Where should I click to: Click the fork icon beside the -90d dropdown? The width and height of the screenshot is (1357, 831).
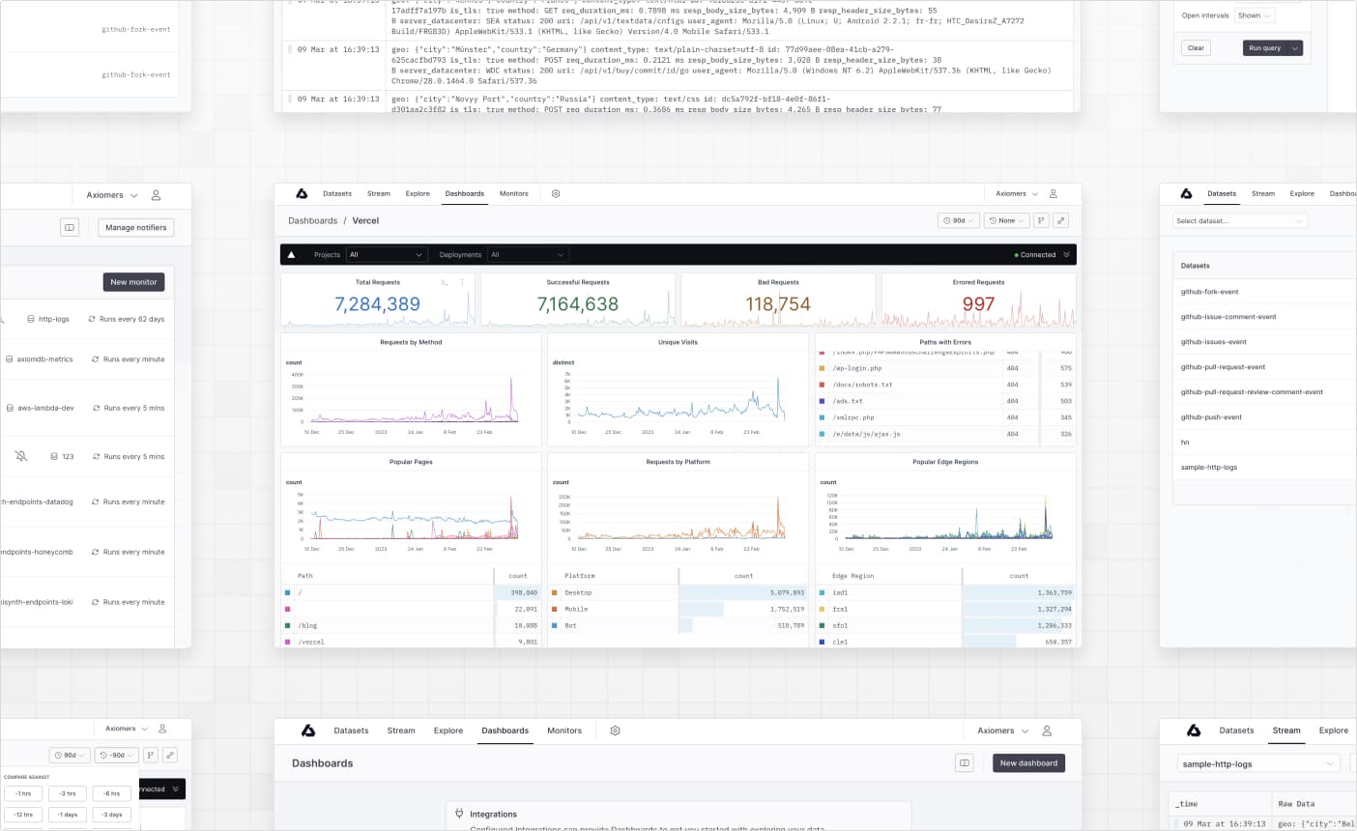pyautogui.click(x=151, y=755)
